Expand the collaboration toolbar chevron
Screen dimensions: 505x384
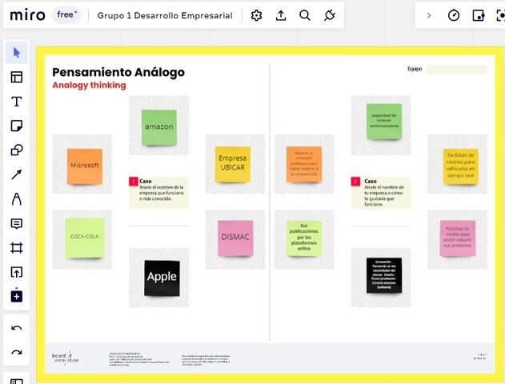[x=429, y=15]
